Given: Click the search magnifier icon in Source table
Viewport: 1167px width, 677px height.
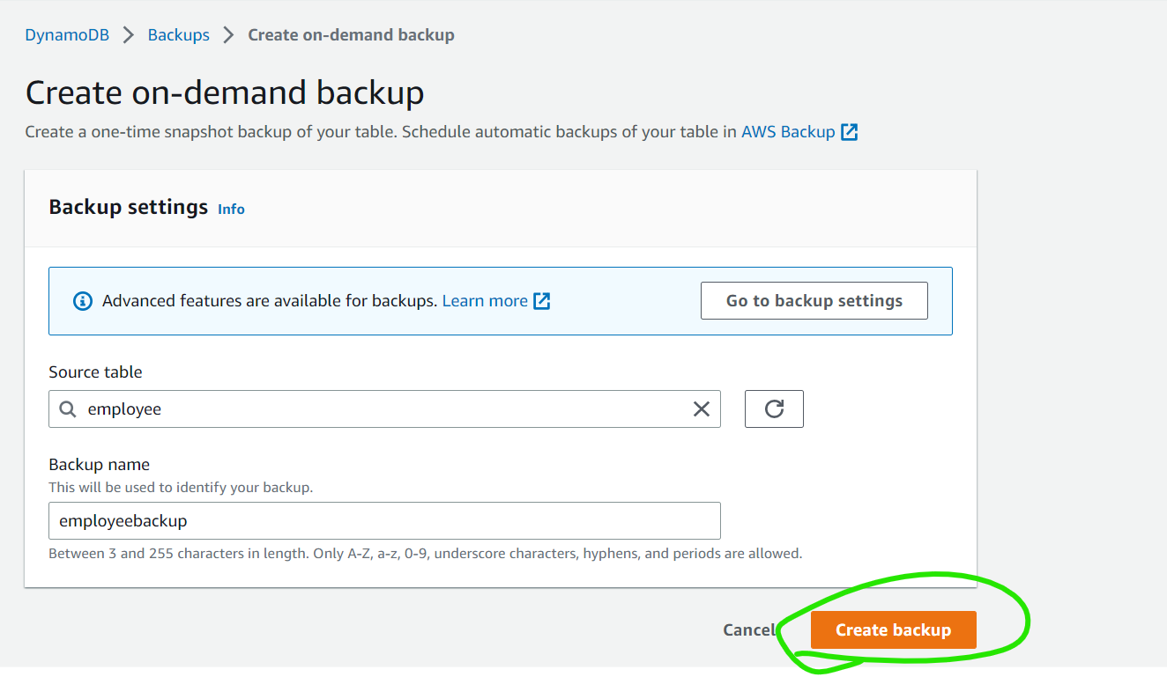Looking at the screenshot, I should (x=68, y=409).
